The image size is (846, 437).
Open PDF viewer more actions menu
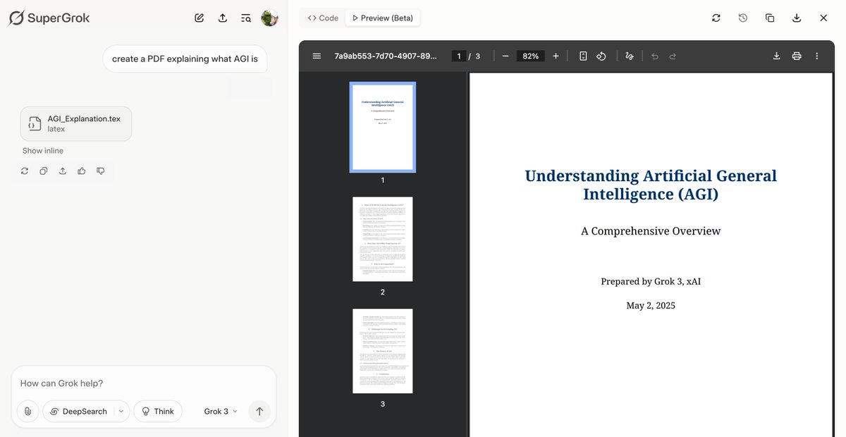816,56
